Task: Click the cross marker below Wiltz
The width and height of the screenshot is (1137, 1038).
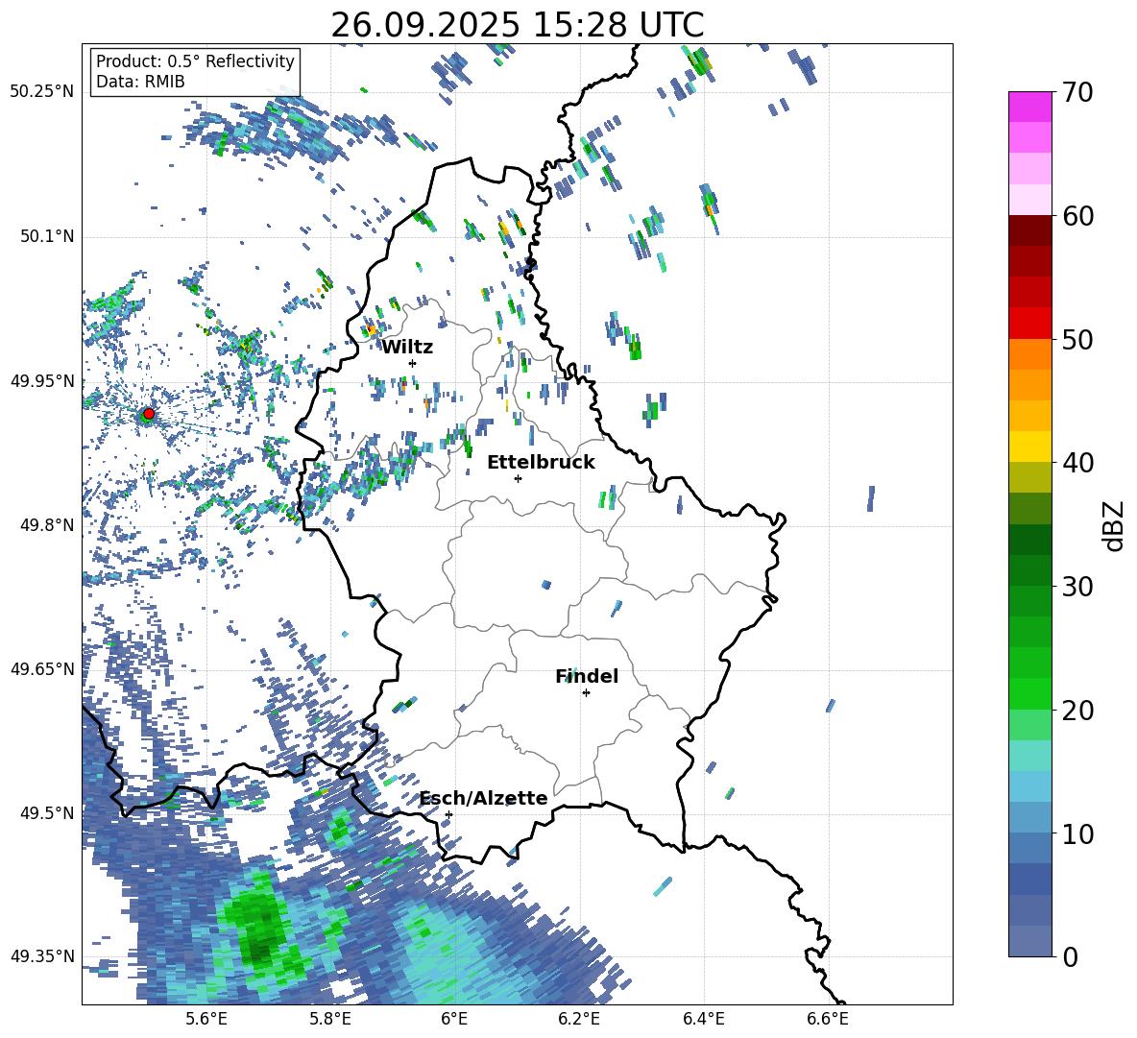Action: [413, 363]
